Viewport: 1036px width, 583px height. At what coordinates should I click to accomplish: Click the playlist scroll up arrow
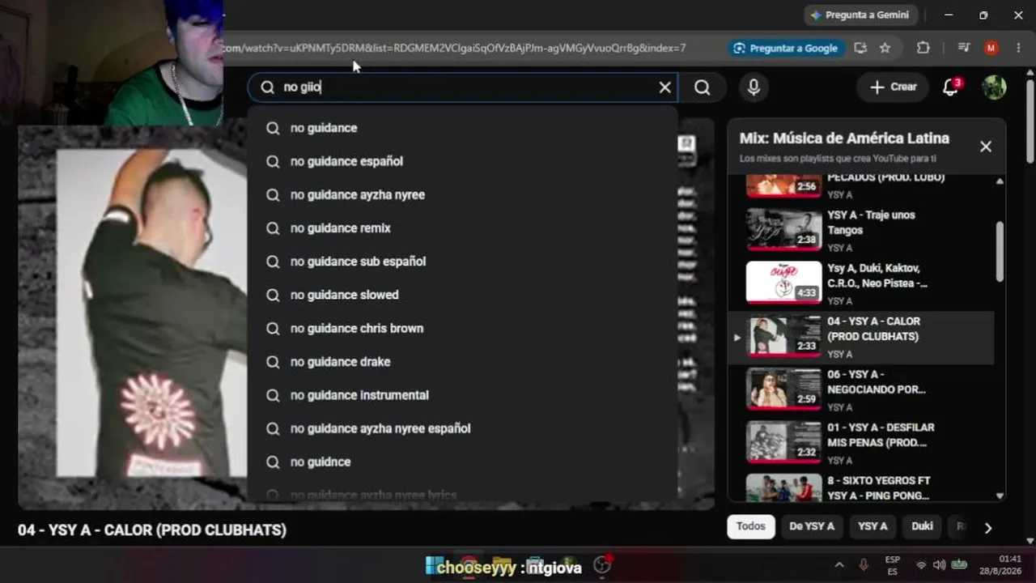pyautogui.click(x=1000, y=181)
